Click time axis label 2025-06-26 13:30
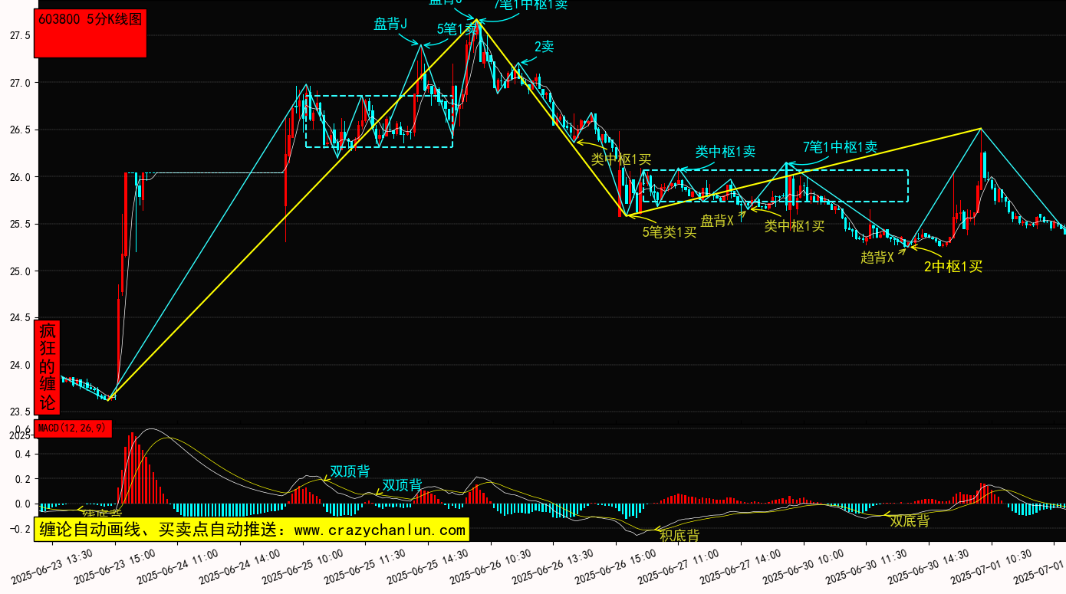The image size is (1066, 594). [554, 566]
